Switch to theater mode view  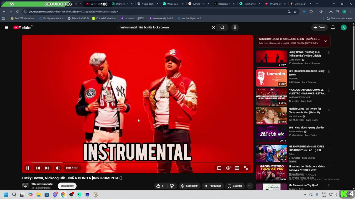click(237, 168)
